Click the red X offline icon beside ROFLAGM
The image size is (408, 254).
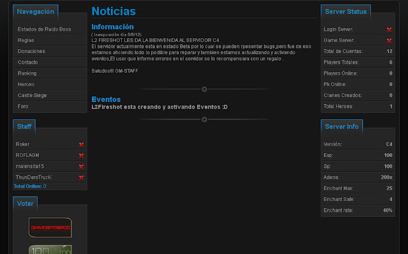[x=81, y=156]
